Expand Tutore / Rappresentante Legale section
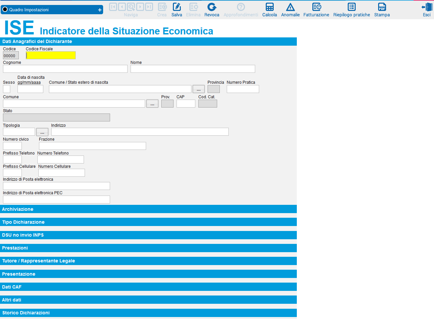Image resolution: width=434 pixels, height=319 pixels. pos(148,261)
